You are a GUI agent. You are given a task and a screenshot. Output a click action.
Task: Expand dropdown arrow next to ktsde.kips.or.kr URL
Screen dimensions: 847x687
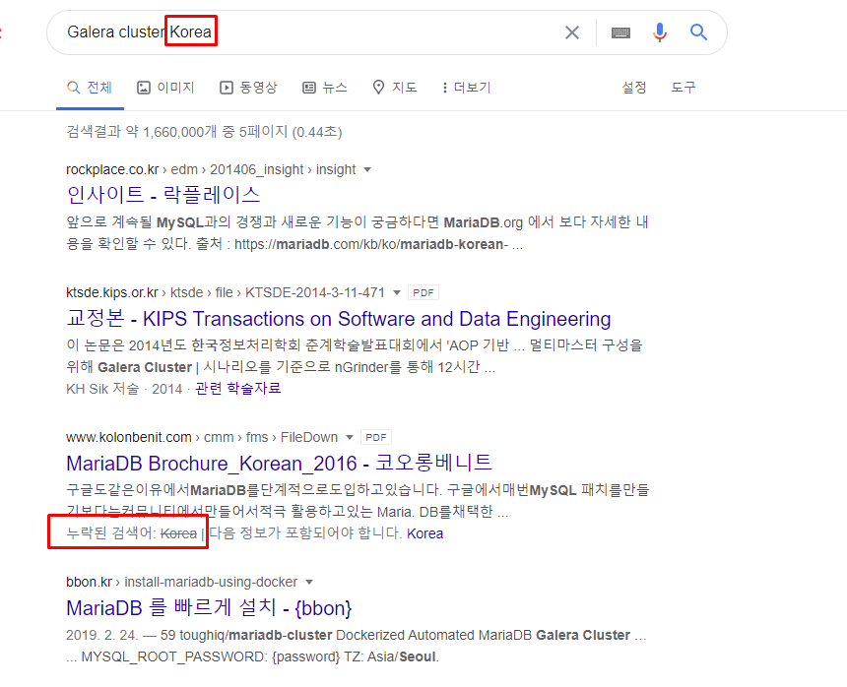[x=397, y=293]
